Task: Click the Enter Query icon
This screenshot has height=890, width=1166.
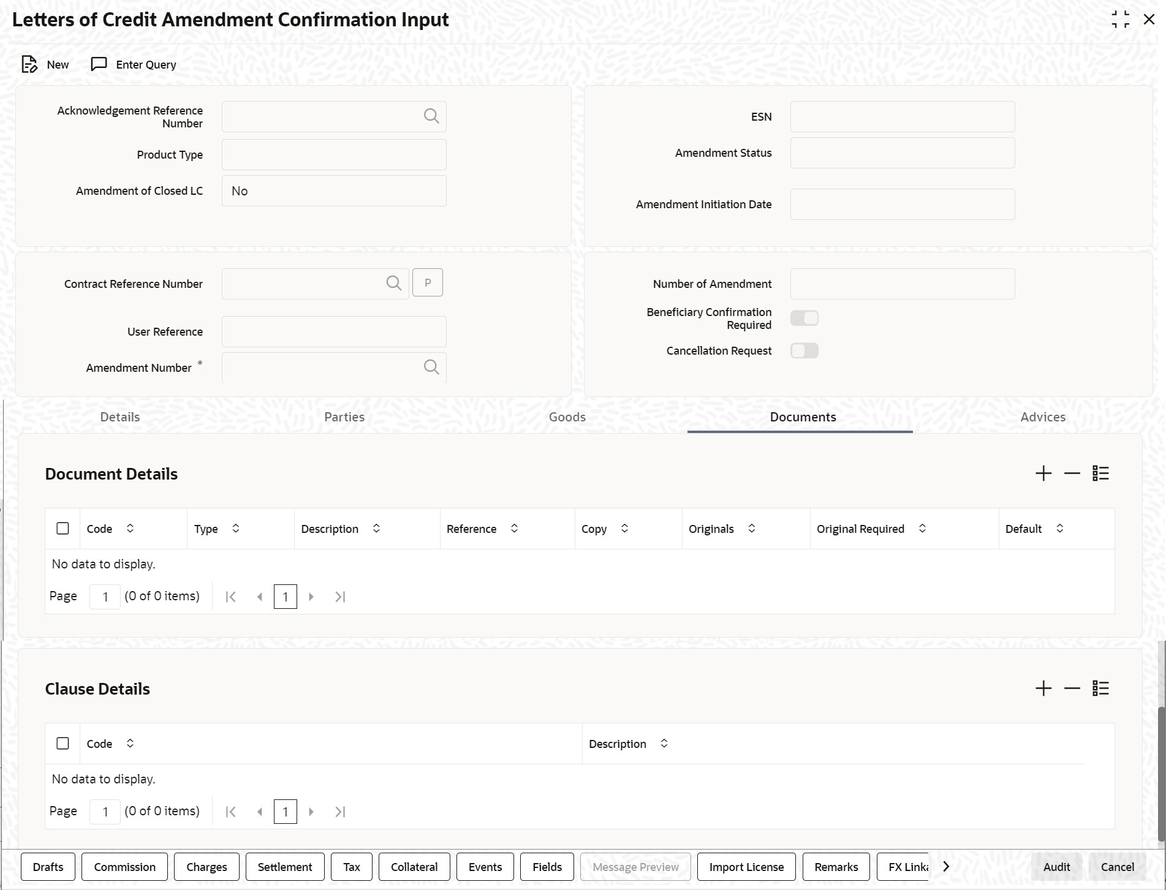Action: point(99,64)
